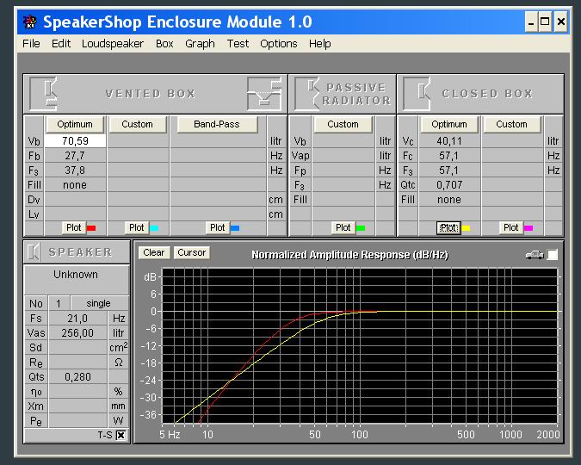
Task: Click the closed box Vc value 40,11
Action: coord(449,141)
